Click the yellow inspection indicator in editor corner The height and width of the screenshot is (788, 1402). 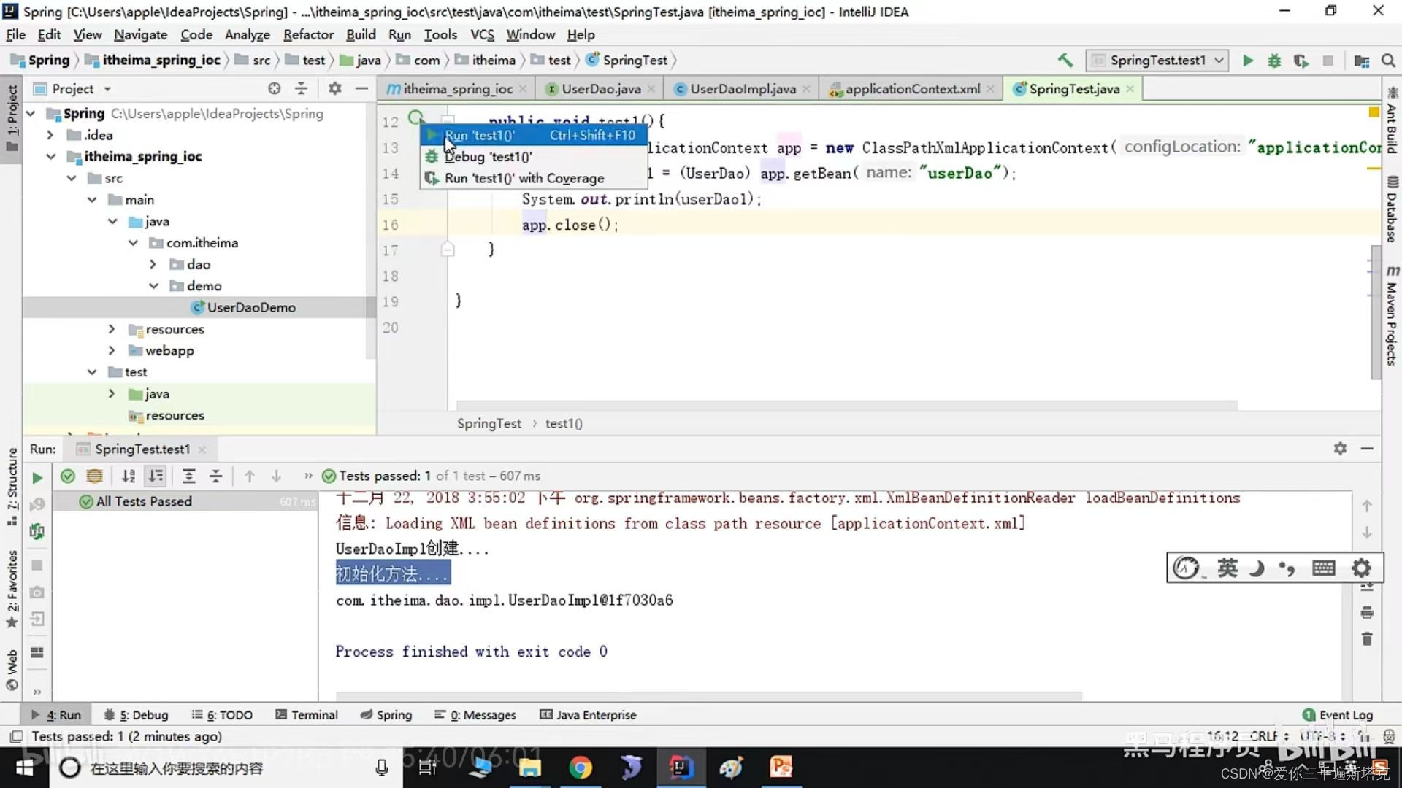(x=1374, y=112)
